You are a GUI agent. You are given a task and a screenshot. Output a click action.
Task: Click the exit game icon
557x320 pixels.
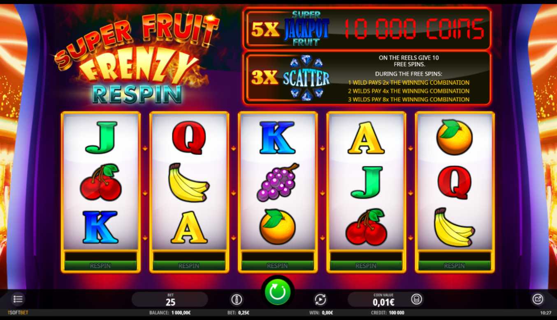pyautogui.click(x=538, y=299)
